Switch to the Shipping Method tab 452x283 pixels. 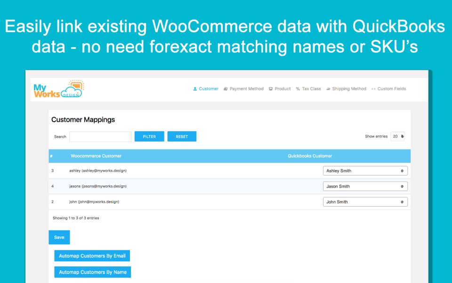pyautogui.click(x=349, y=89)
